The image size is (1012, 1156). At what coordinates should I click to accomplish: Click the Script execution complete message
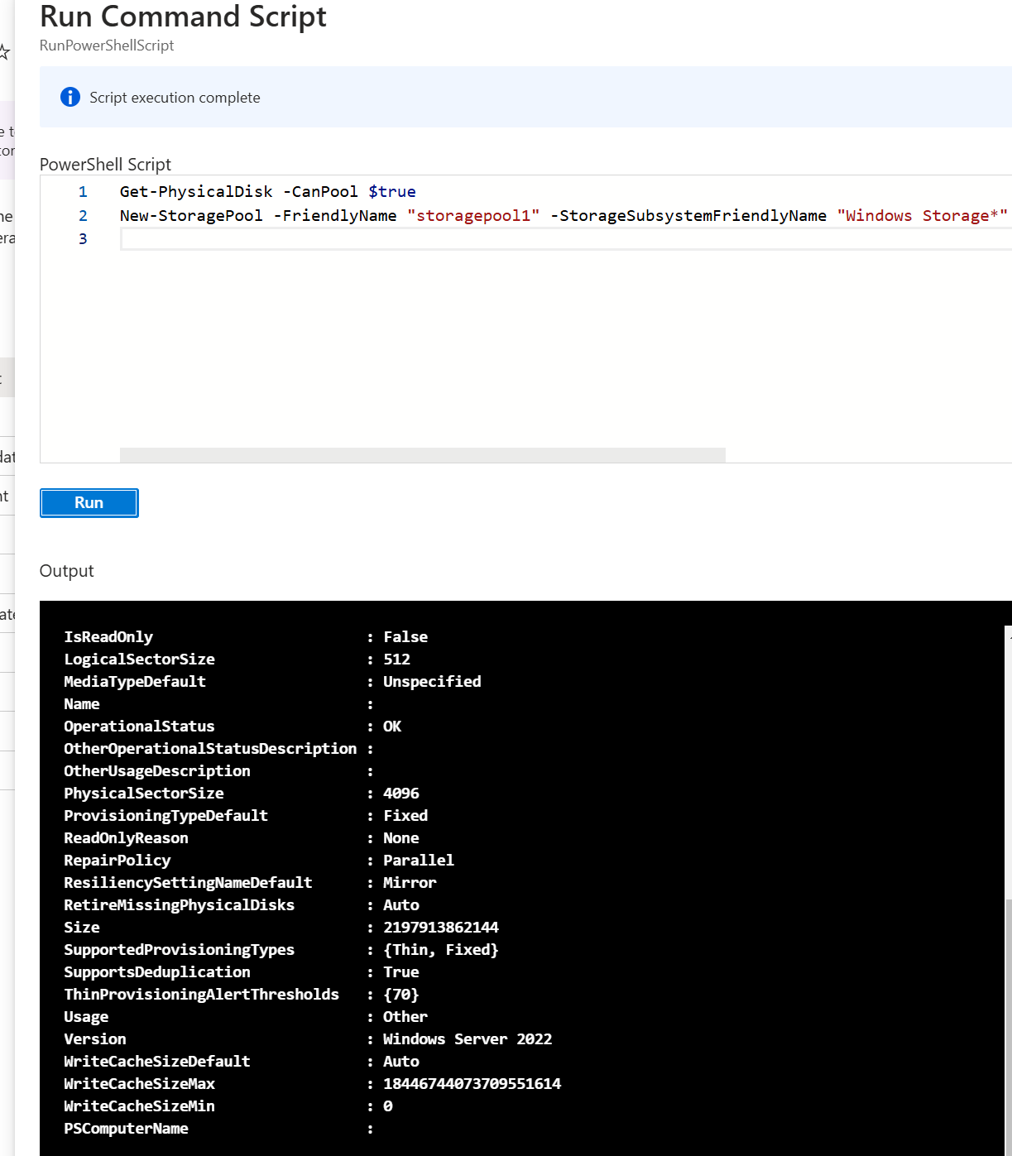pos(175,98)
